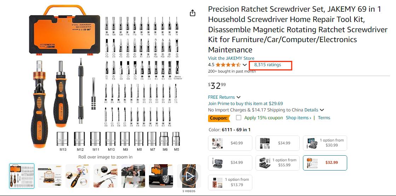Tick the Apply 15% coupon checkbox
The height and width of the screenshot is (196, 396).
(239, 118)
